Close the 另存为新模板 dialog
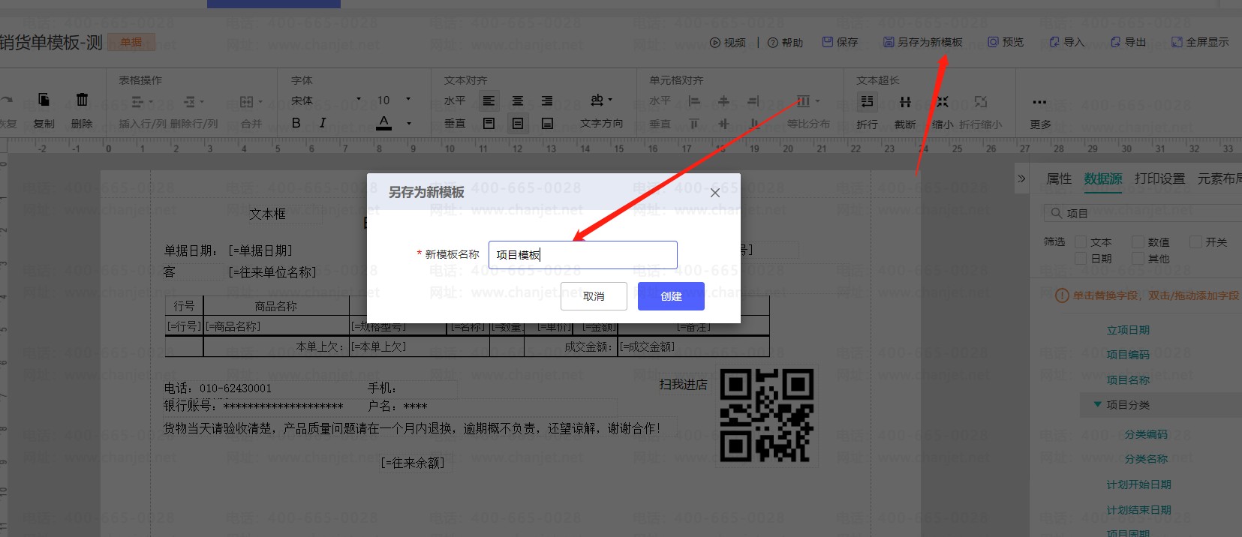Screen dimensions: 1242x537 click(714, 193)
